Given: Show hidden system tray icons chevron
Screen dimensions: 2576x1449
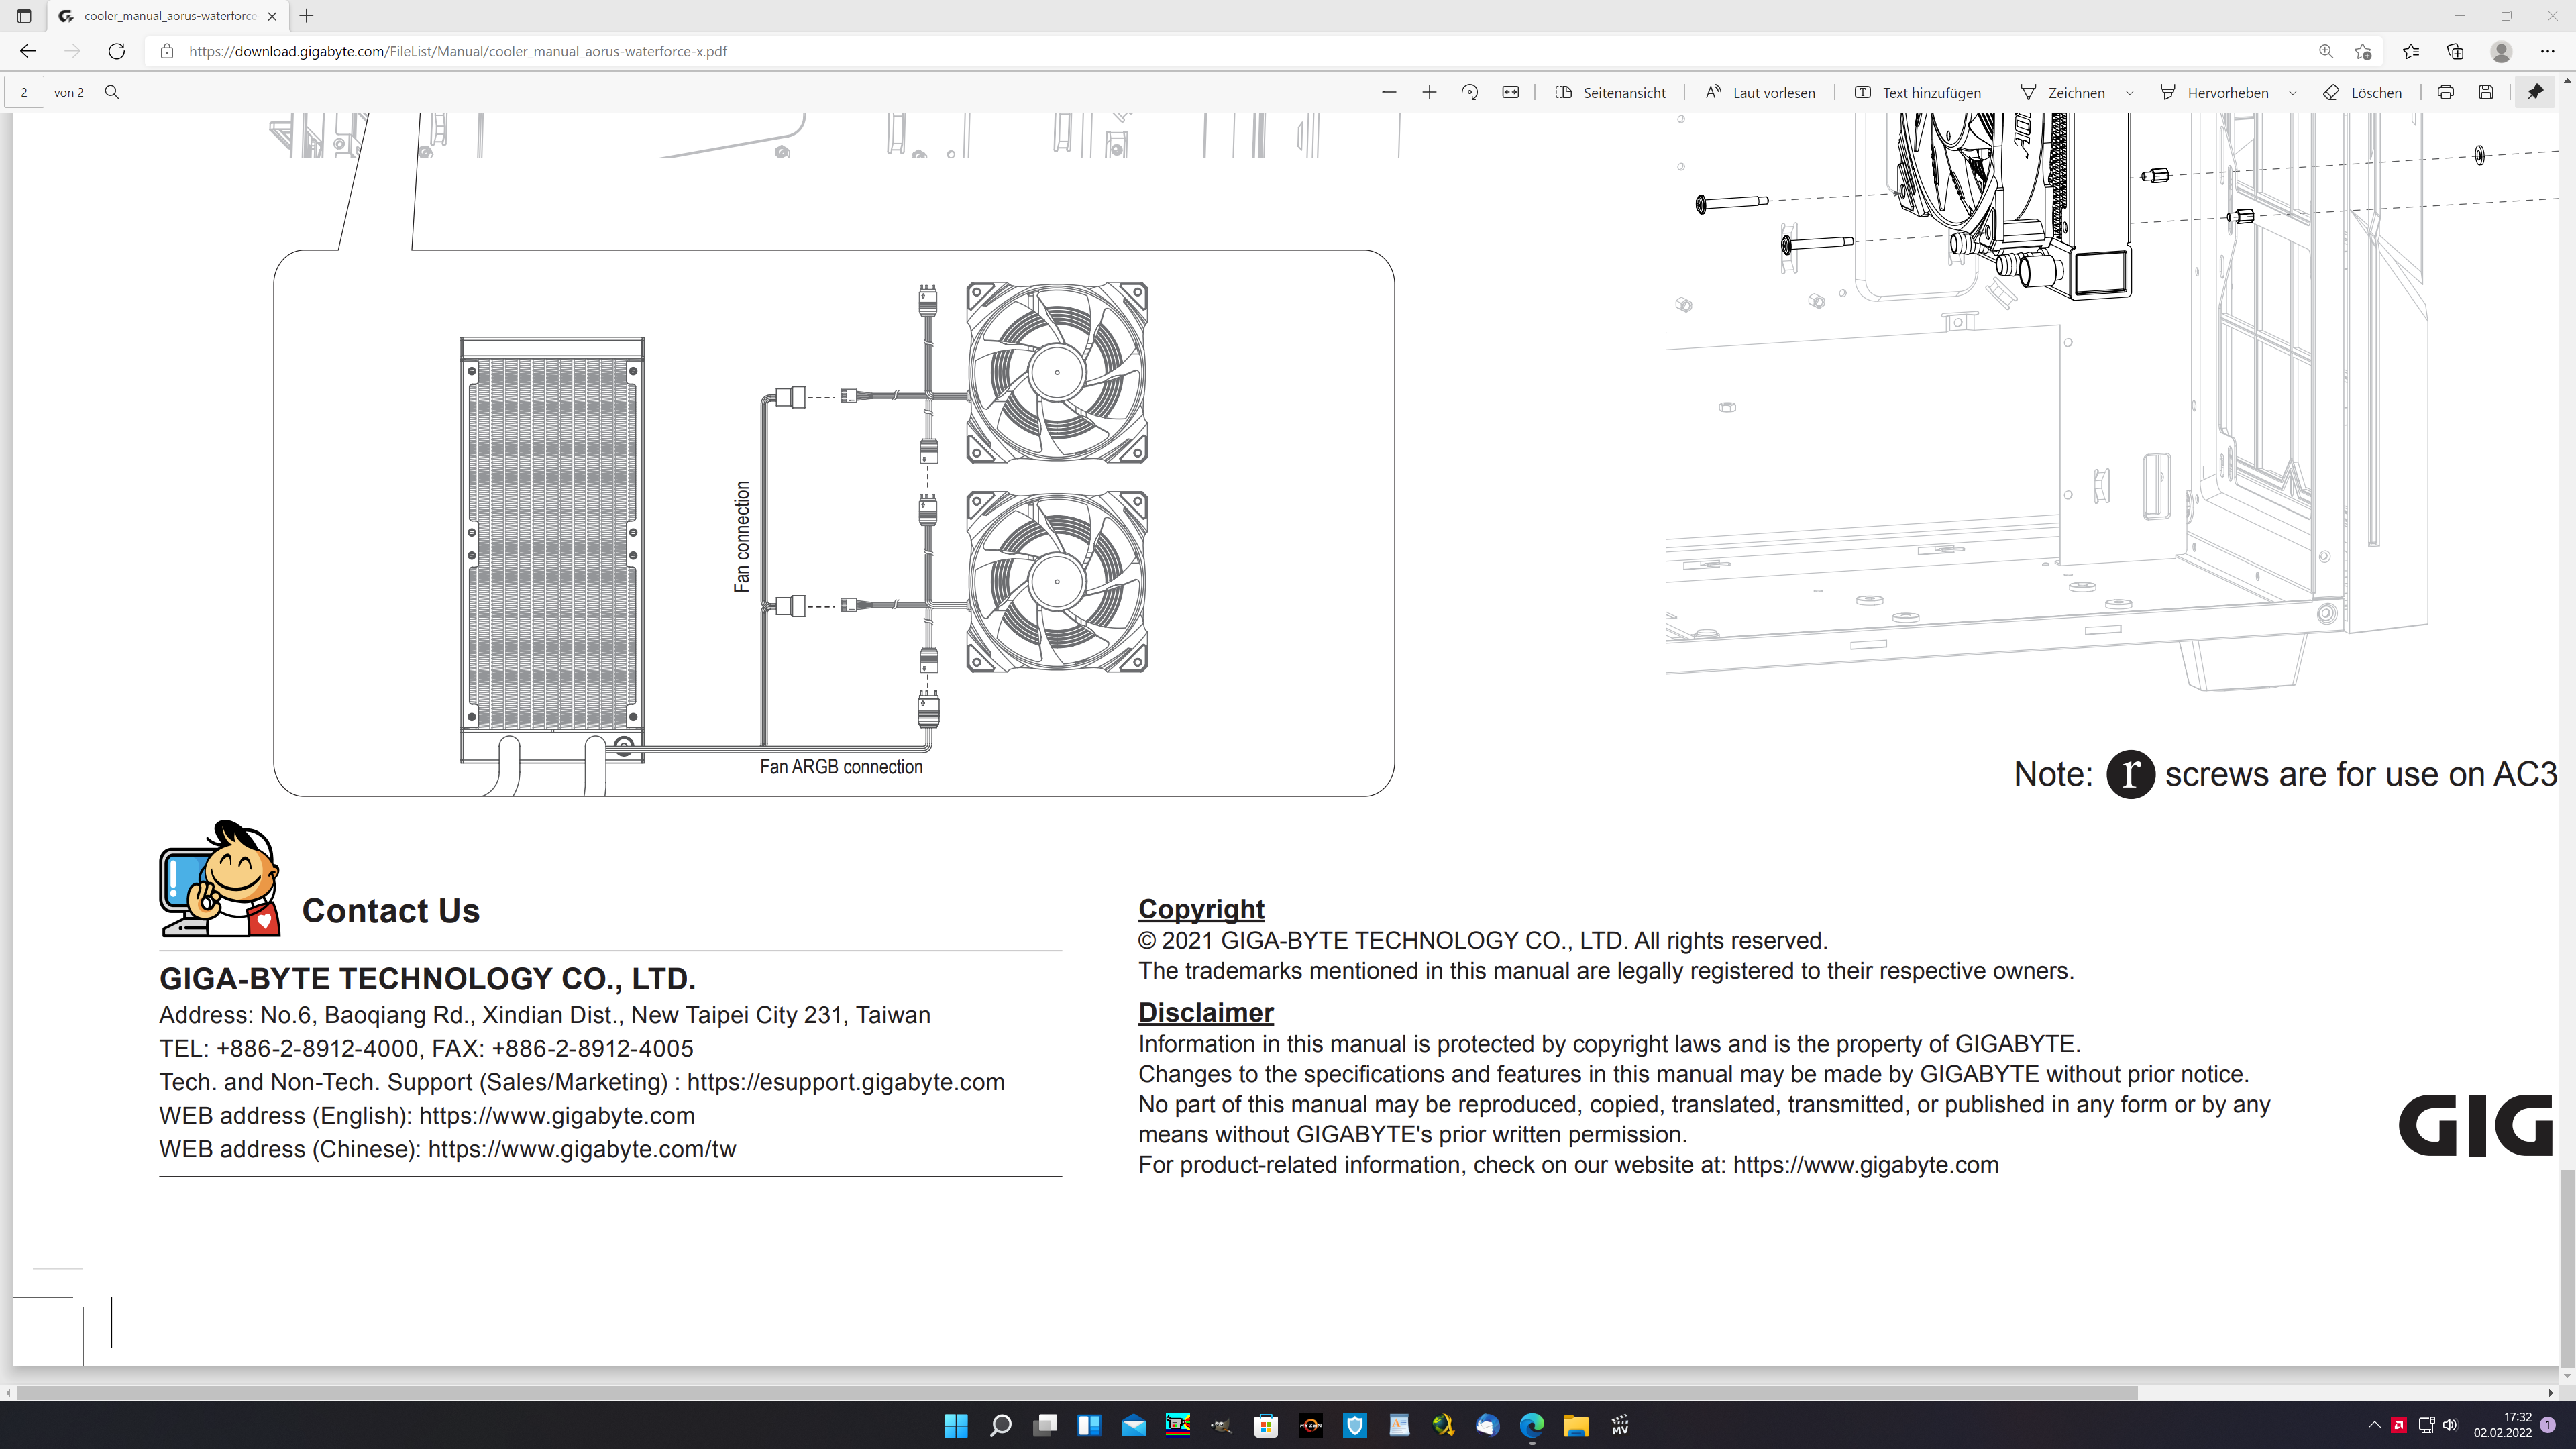Looking at the screenshot, I should (2374, 1424).
